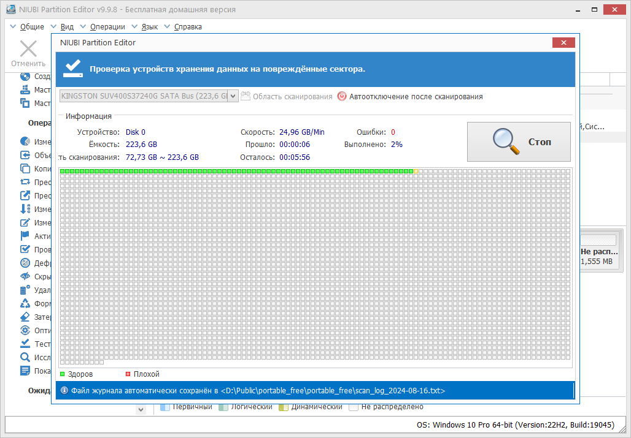
Task: Open the Справка menu
Action: pos(188,26)
